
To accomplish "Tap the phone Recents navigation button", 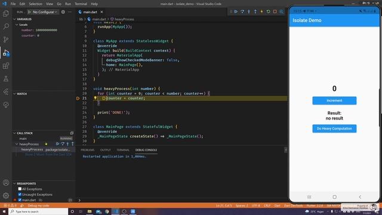I will pyautogui.click(x=309, y=196).
